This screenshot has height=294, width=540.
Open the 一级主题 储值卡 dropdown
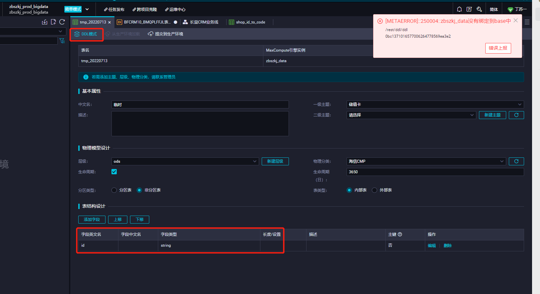435,105
